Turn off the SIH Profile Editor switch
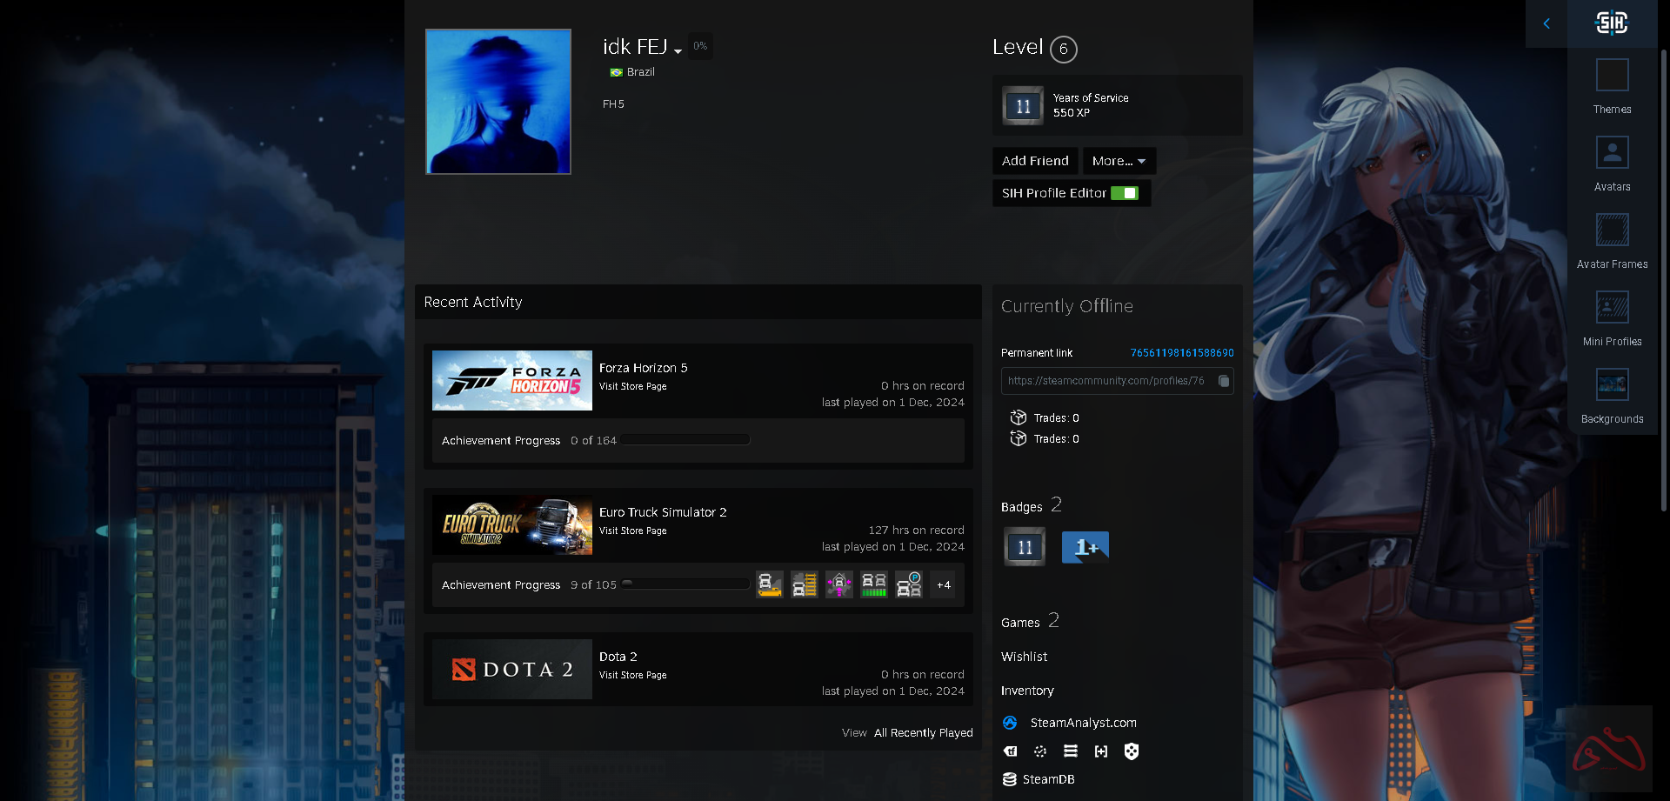The image size is (1670, 801). (1125, 193)
